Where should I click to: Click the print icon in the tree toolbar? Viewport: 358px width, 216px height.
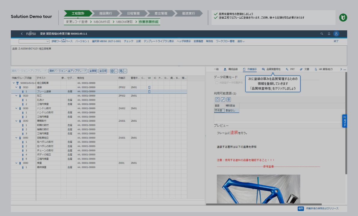(x=112, y=71)
